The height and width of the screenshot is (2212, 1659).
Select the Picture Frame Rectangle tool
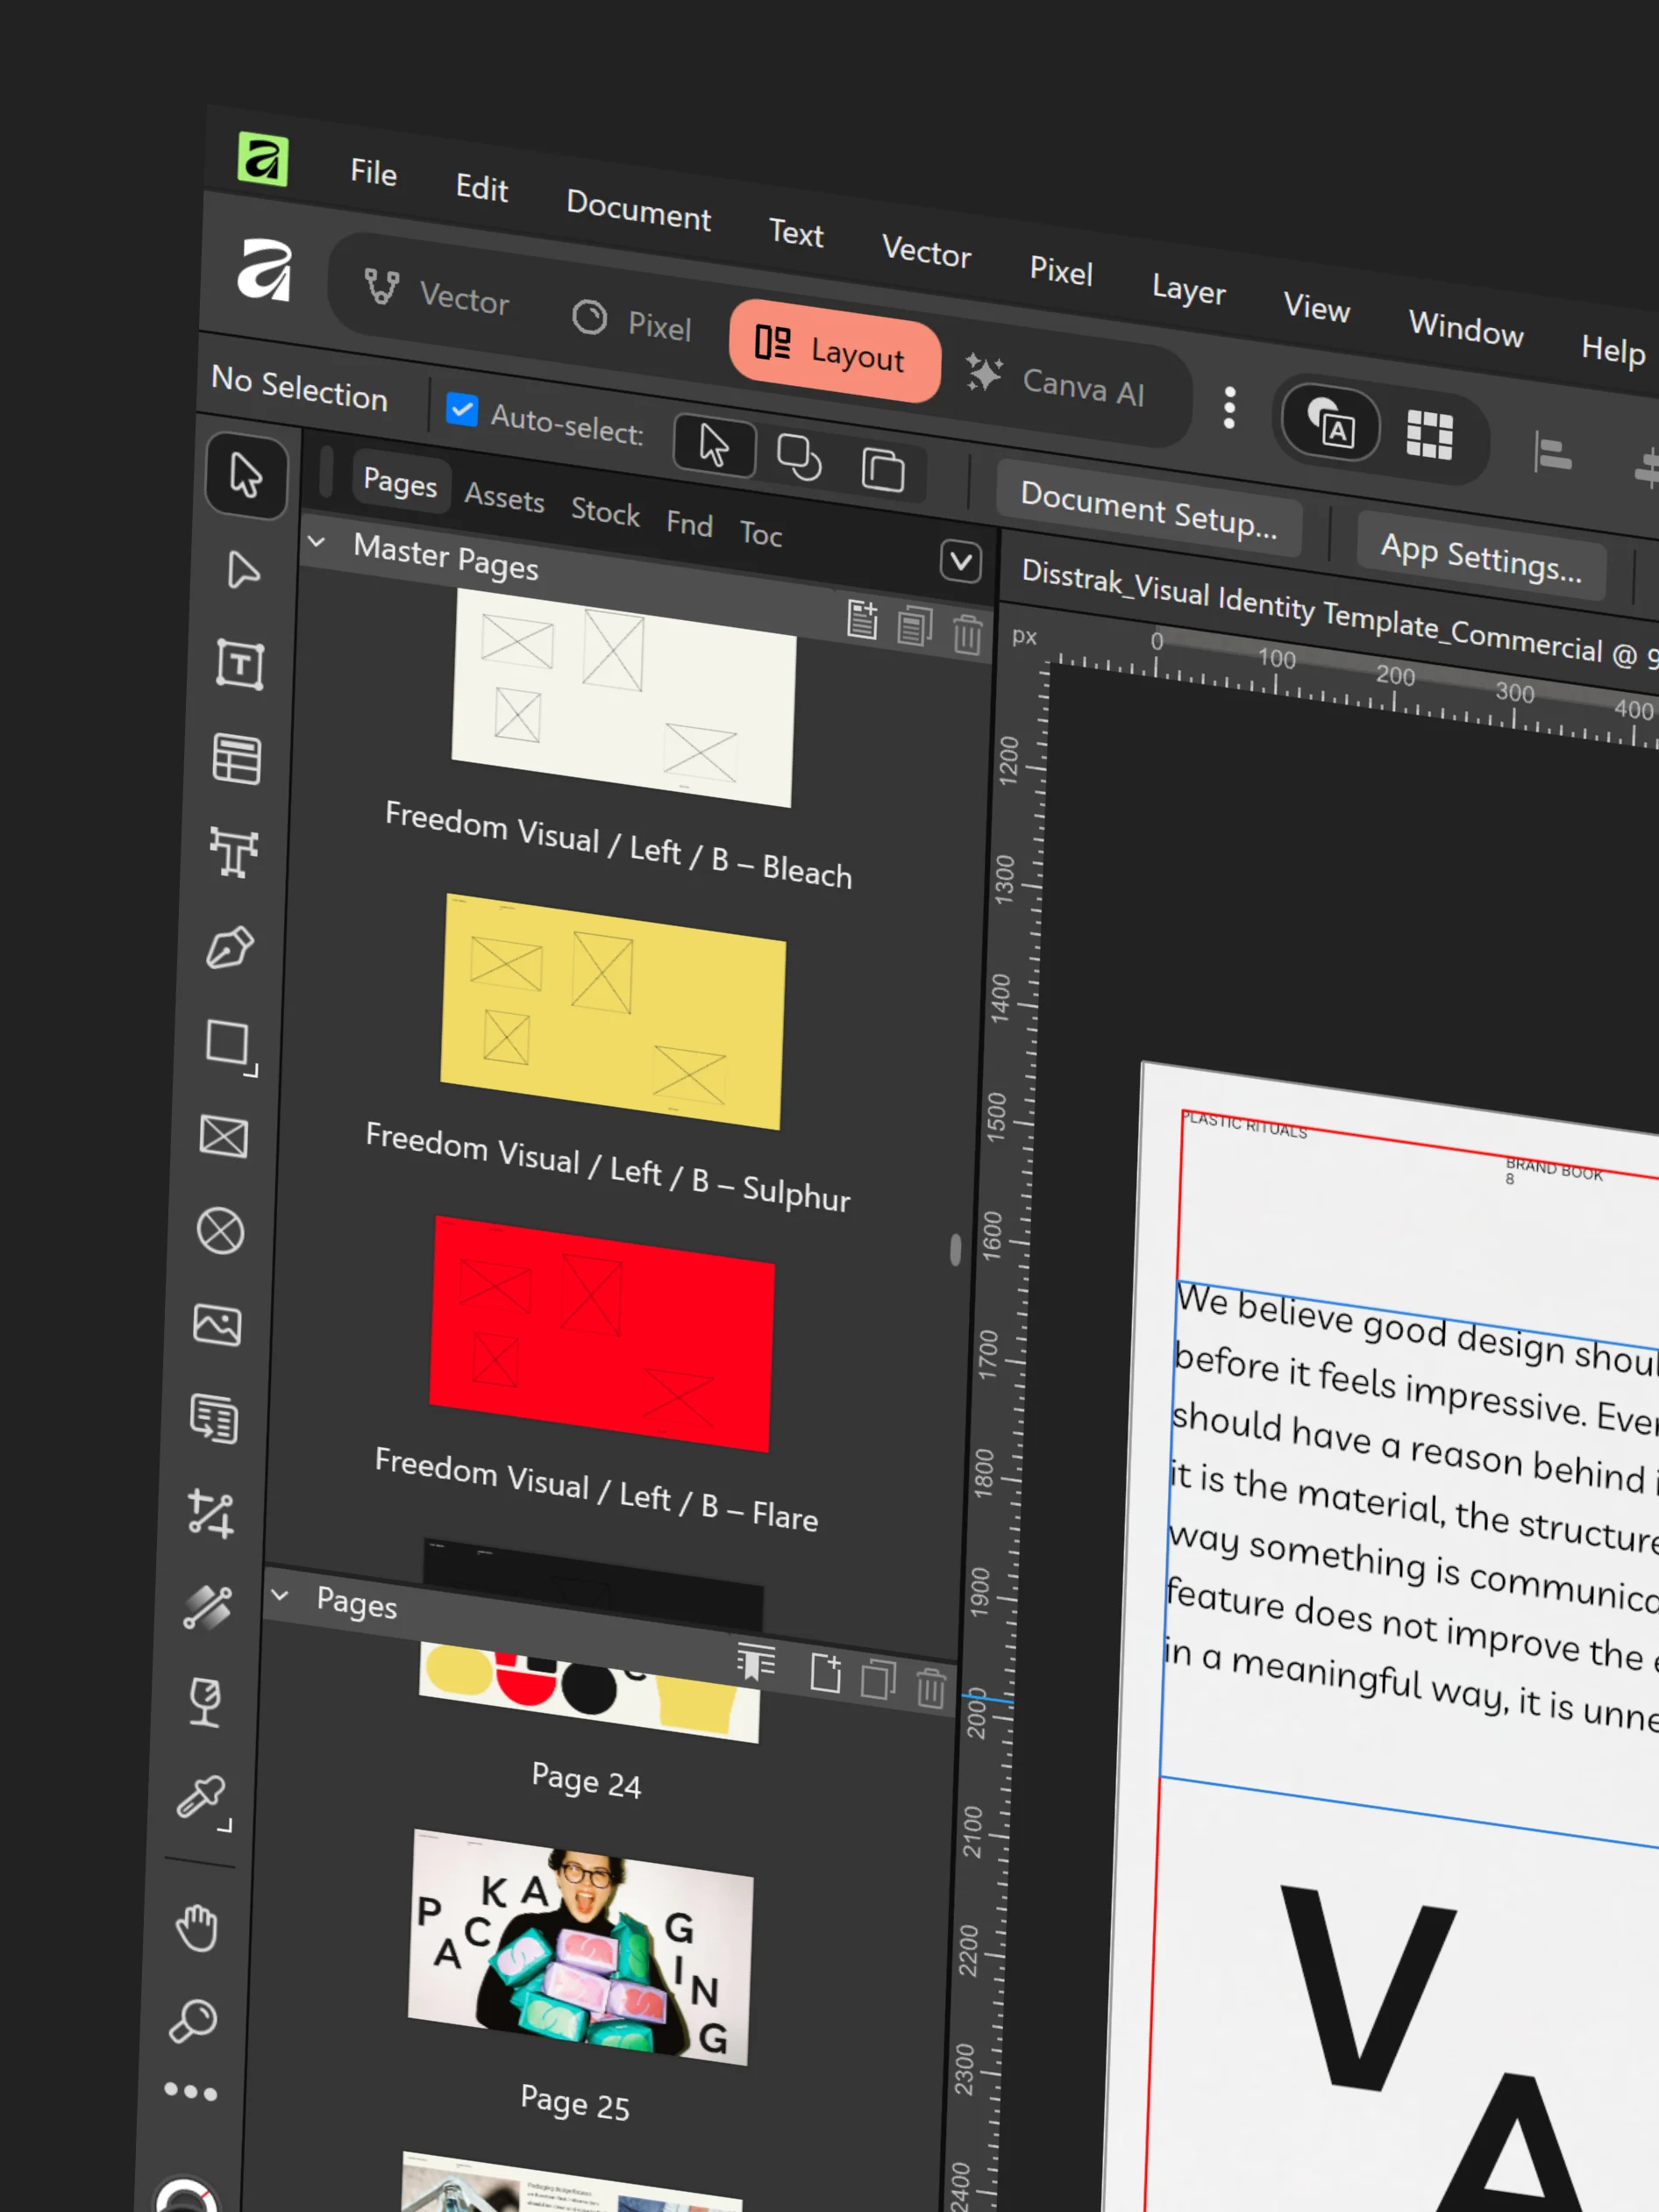tap(223, 1137)
